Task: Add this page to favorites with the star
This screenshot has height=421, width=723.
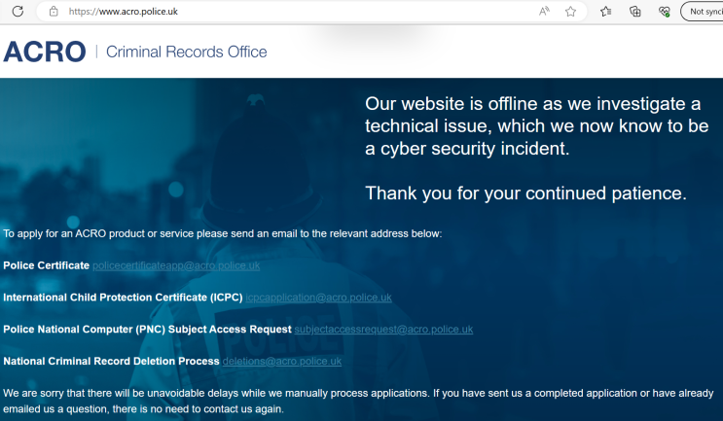Action: point(570,11)
